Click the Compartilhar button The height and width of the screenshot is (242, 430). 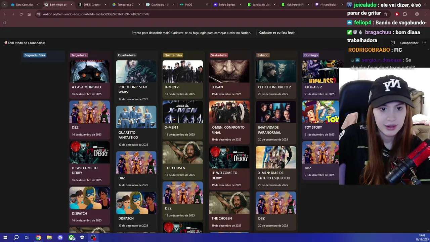pos(409,43)
